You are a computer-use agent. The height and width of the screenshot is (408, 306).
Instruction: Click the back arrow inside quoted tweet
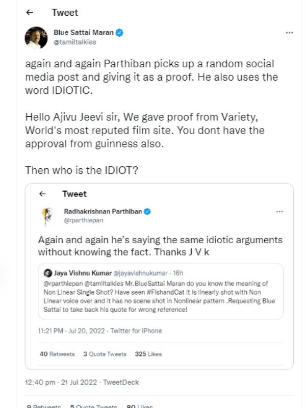pos(43,194)
